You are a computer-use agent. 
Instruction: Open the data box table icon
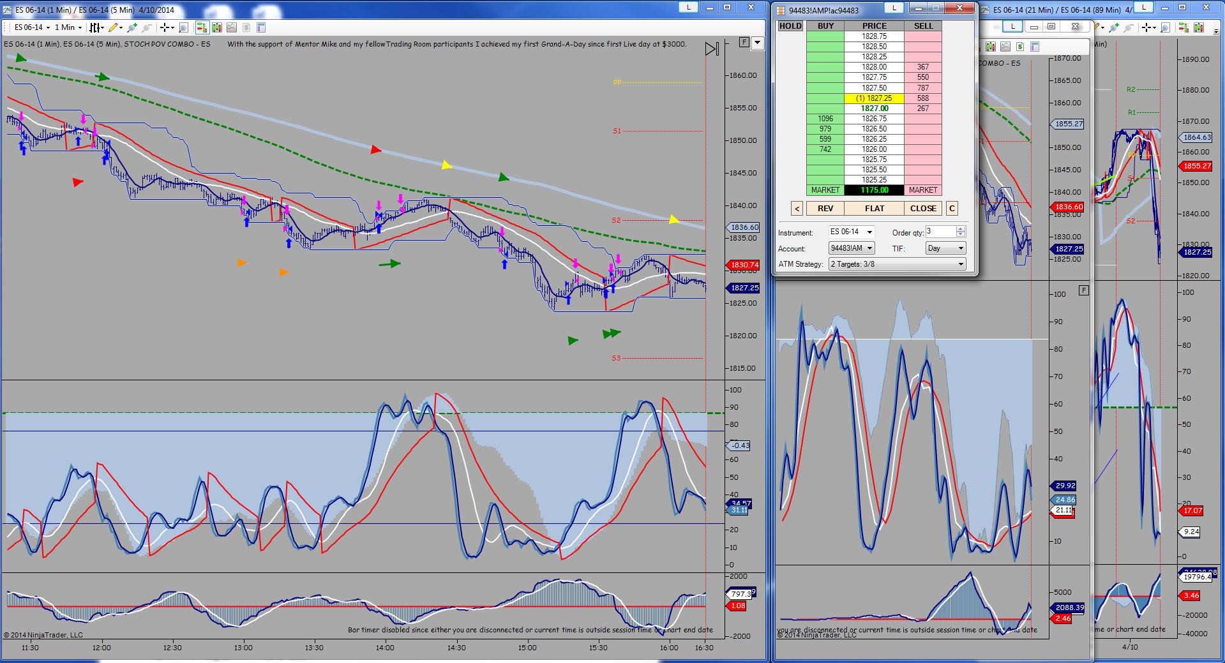[261, 27]
